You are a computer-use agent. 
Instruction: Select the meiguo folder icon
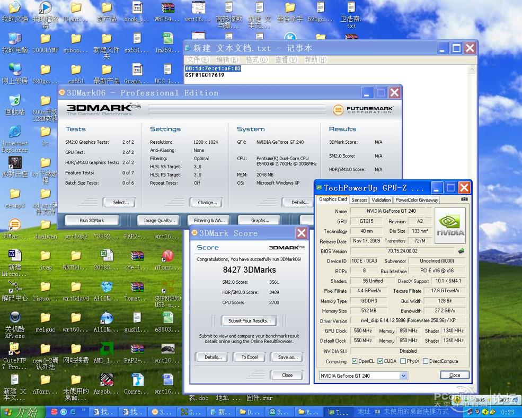click(x=45, y=323)
